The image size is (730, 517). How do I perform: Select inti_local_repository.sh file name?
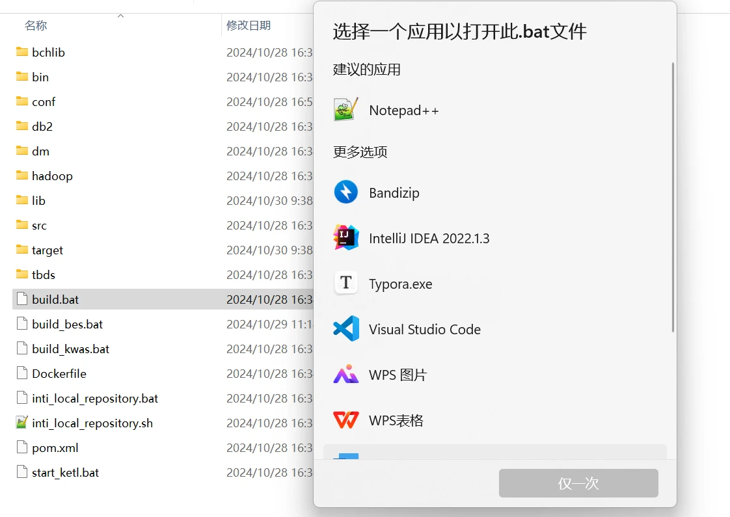tap(92, 423)
